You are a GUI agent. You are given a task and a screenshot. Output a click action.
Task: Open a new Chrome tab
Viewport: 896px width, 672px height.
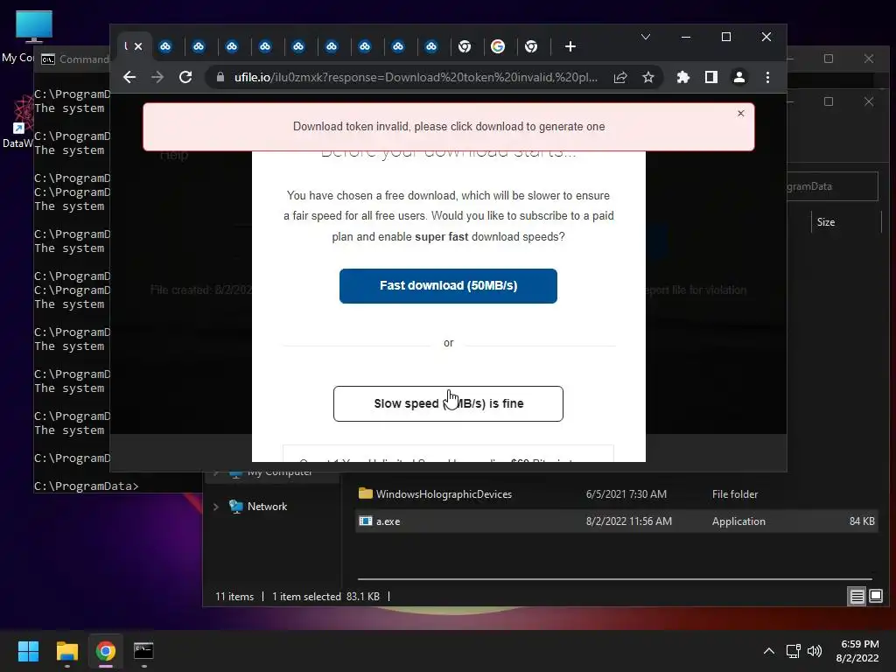[x=570, y=46]
